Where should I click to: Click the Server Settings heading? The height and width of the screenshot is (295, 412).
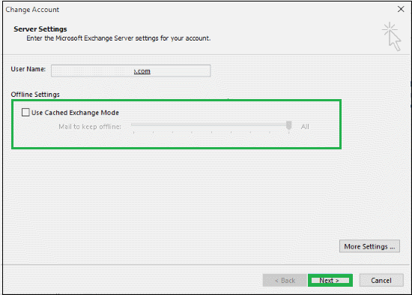[x=40, y=29]
